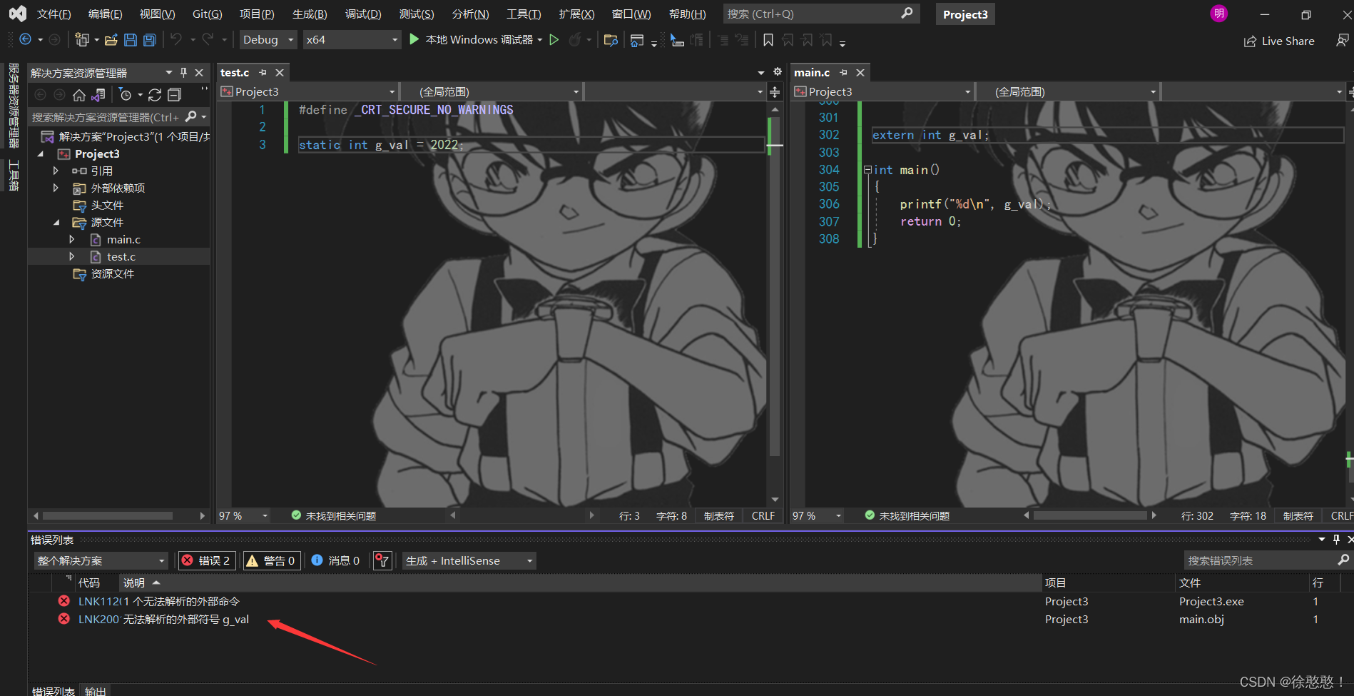Image resolution: width=1354 pixels, height=696 pixels.
Task: Expand the 引用 references node
Action: click(x=56, y=171)
